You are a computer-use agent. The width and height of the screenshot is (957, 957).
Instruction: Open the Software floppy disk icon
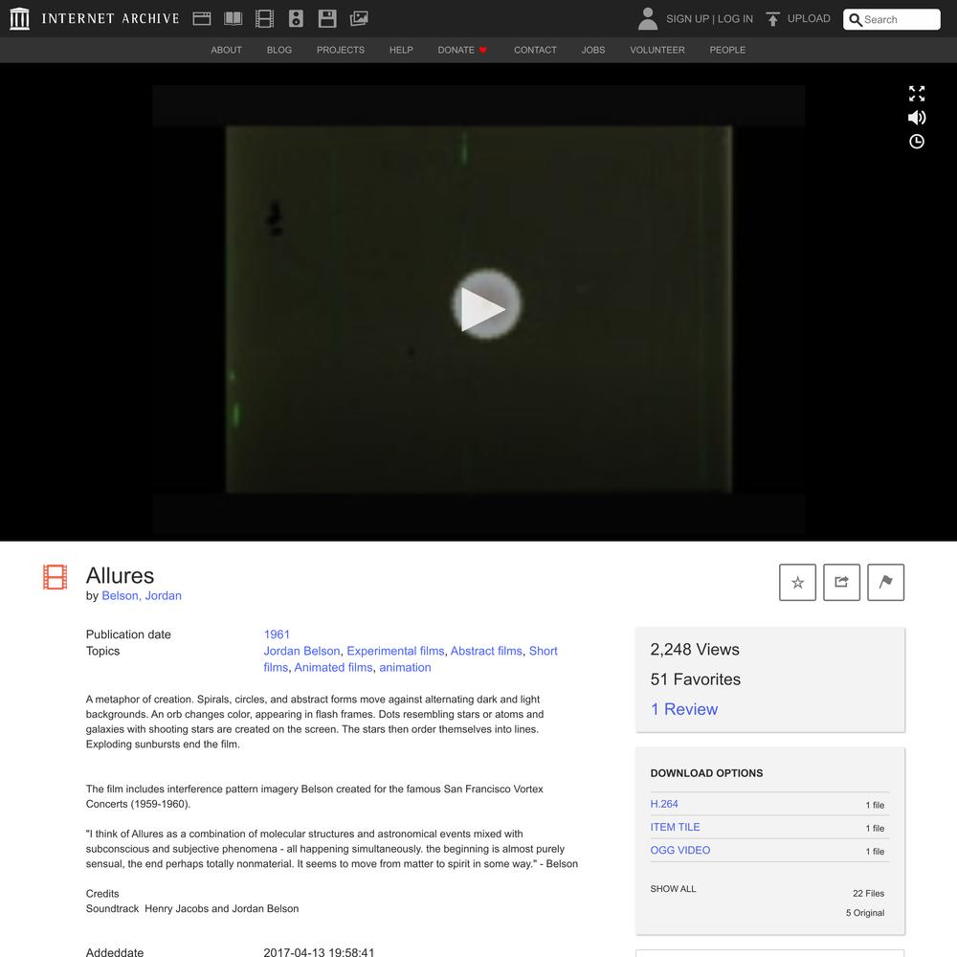click(327, 18)
